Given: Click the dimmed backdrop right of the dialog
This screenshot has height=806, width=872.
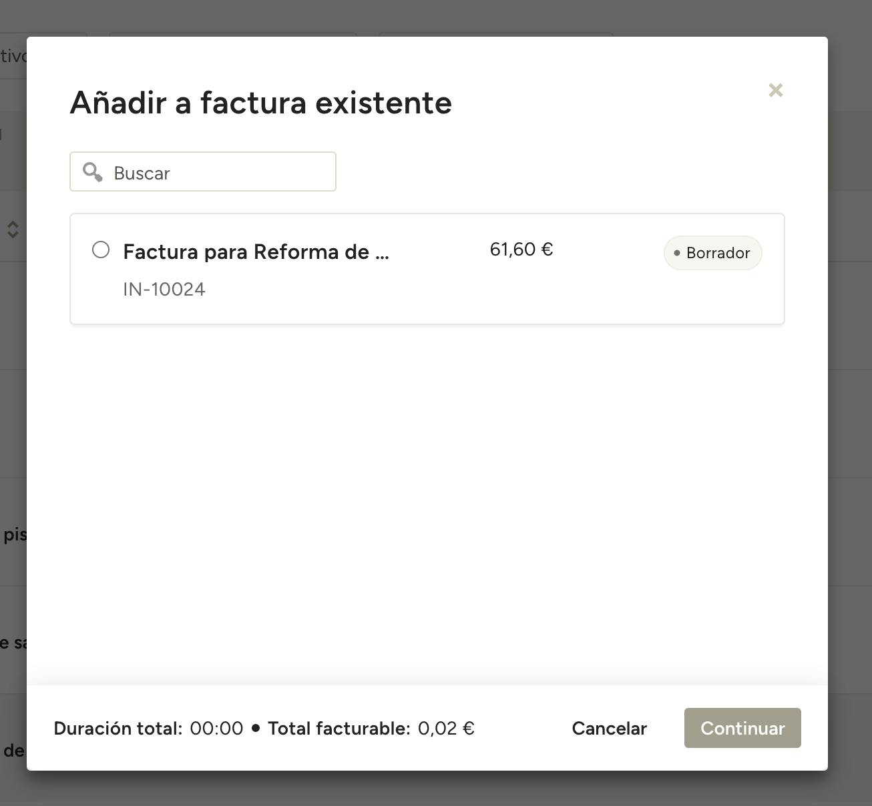Looking at the screenshot, I should (850, 400).
